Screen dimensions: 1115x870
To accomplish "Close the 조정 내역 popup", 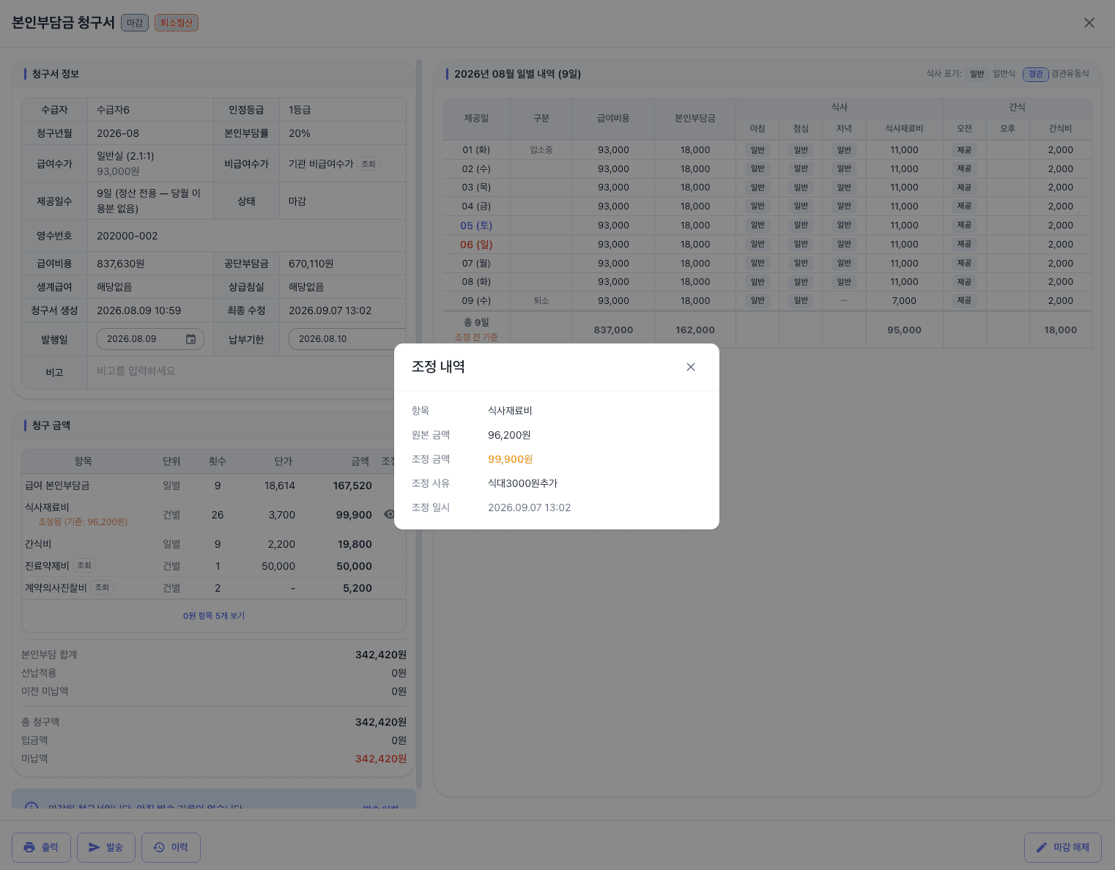I will pyautogui.click(x=690, y=367).
